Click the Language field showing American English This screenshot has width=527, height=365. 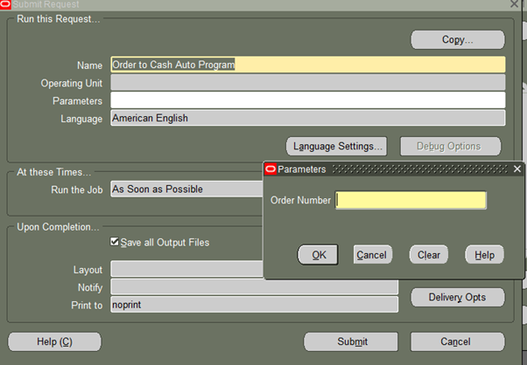tap(308, 118)
